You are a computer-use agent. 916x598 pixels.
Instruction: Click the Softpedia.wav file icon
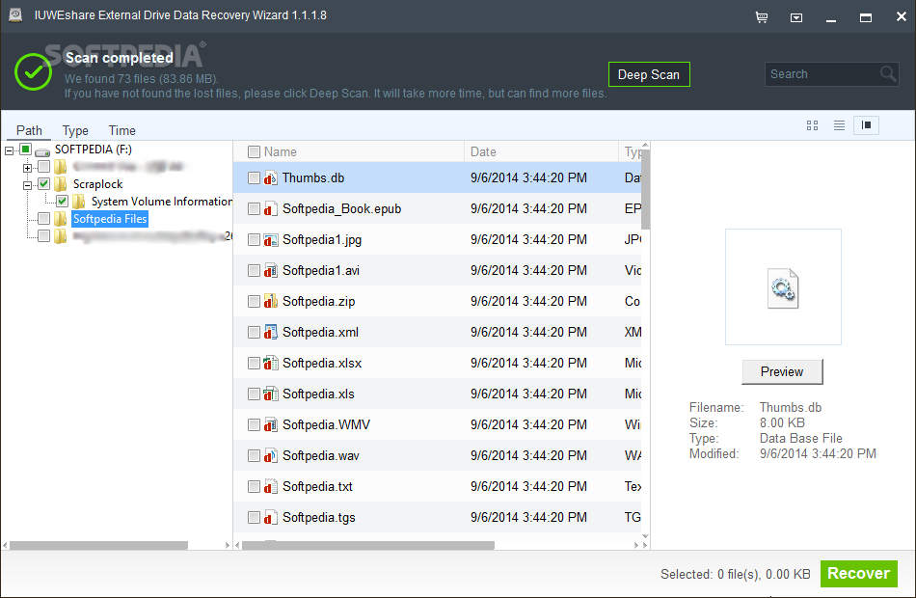270,455
